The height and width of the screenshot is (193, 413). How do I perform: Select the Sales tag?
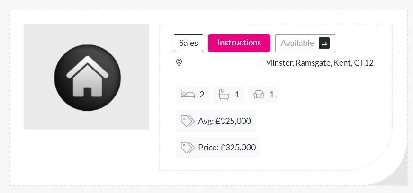(x=189, y=43)
